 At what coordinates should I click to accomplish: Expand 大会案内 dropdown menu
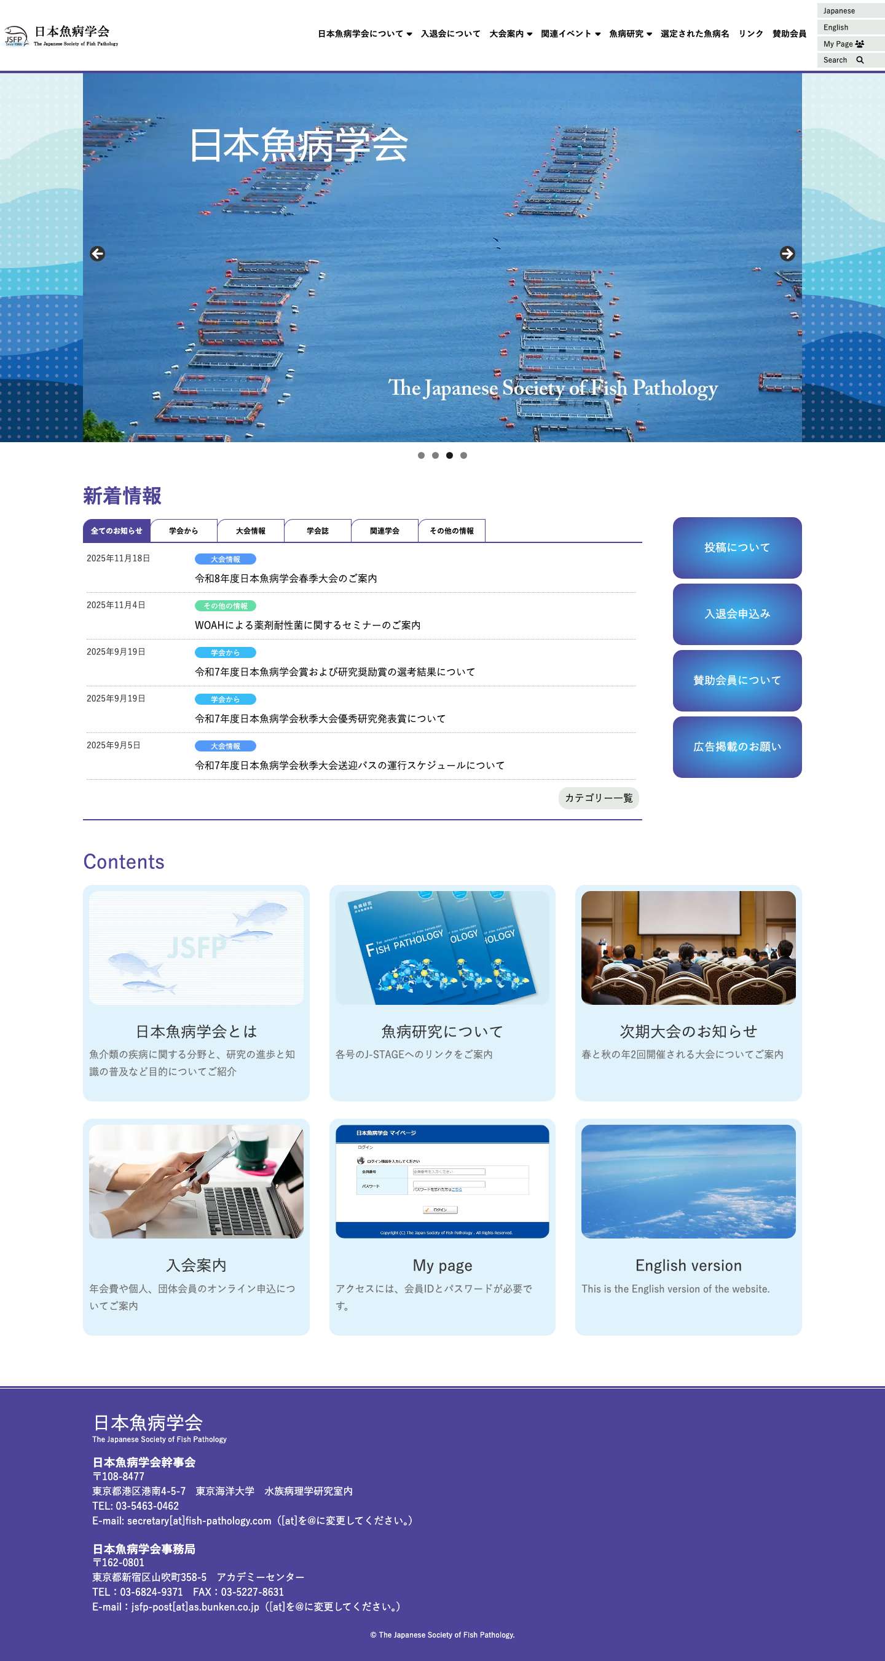point(511,34)
